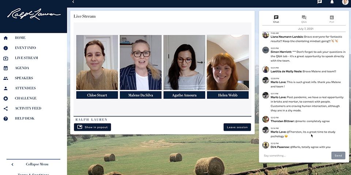Open the EVENT INFO menu item
The height and width of the screenshot is (175, 351).
tap(25, 48)
